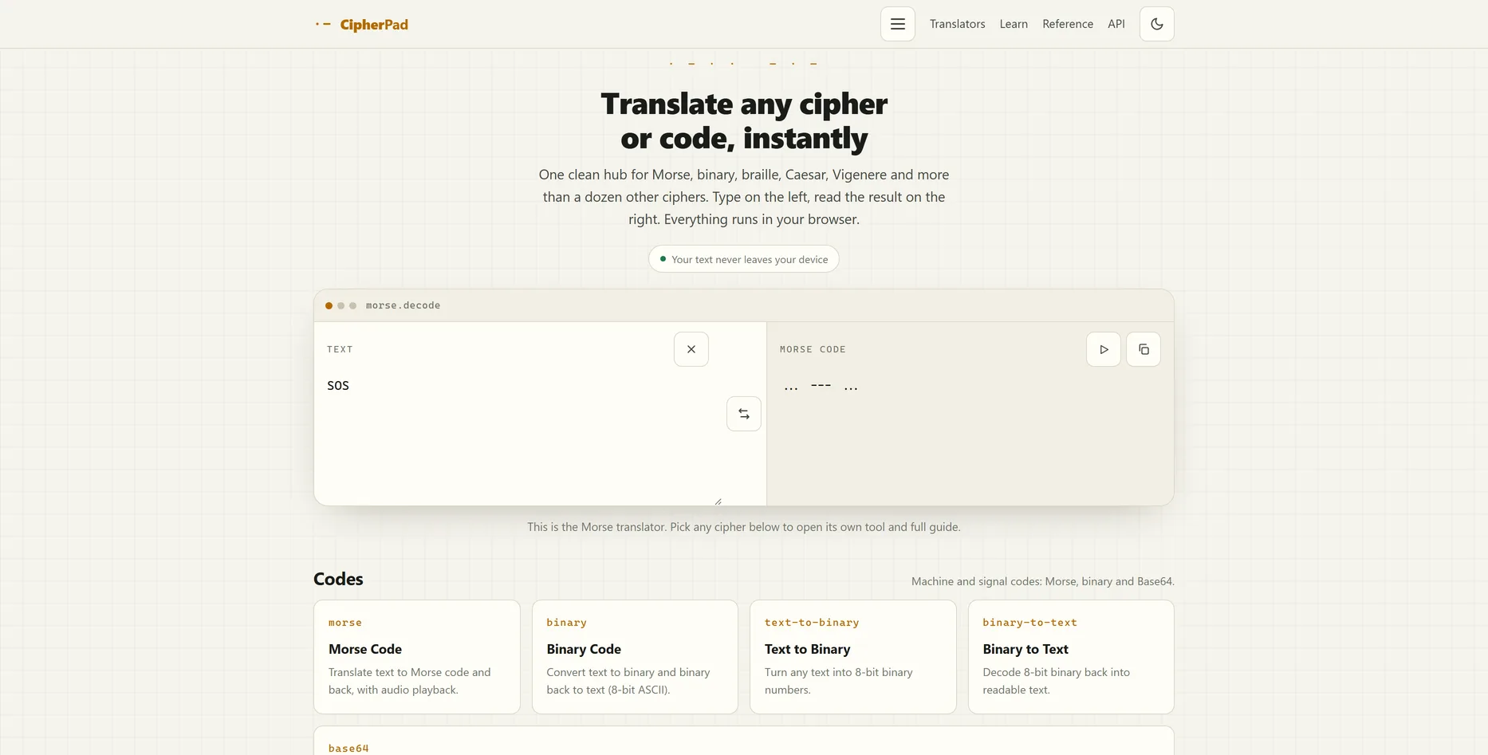The width and height of the screenshot is (1488, 755).
Task: Copy the Morse code output
Action: [1144, 349]
